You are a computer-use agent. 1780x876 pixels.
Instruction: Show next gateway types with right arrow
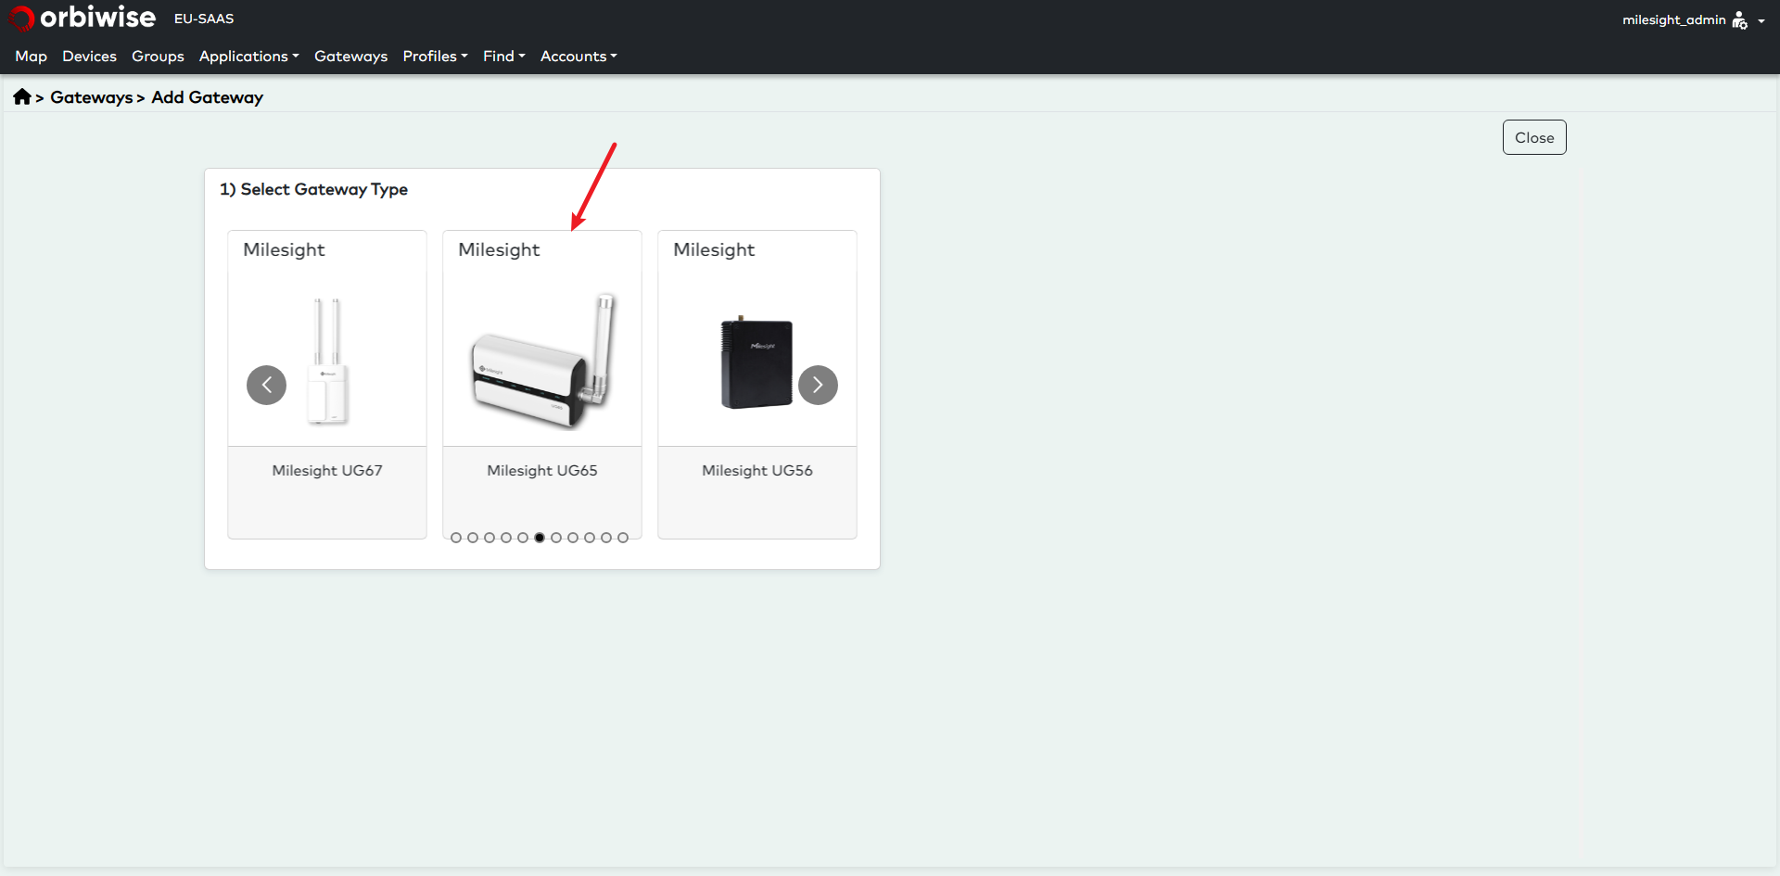pos(818,385)
